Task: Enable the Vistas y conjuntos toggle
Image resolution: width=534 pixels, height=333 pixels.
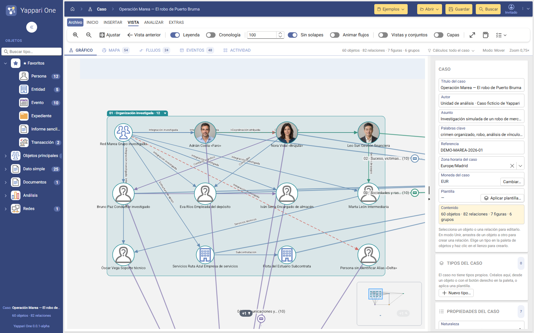Action: pyautogui.click(x=383, y=35)
